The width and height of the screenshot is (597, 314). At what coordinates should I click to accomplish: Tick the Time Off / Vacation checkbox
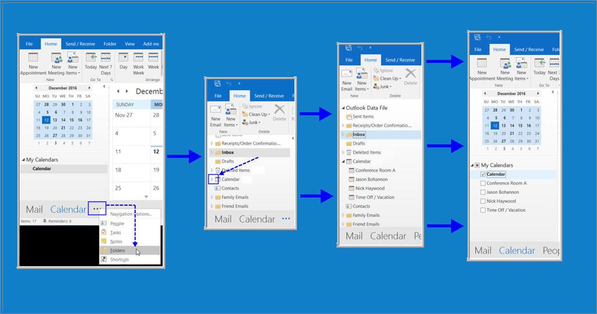pos(482,210)
